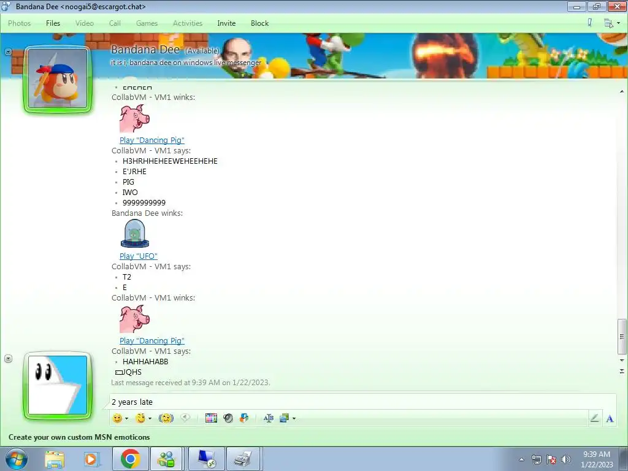Switch to handwriting pen mode
This screenshot has width=628, height=471.
594,418
